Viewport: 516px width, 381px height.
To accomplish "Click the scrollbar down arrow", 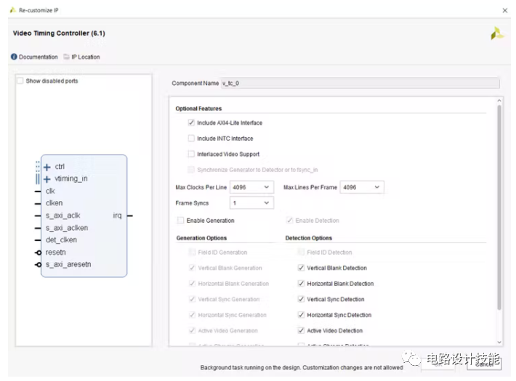I will tap(499, 343).
